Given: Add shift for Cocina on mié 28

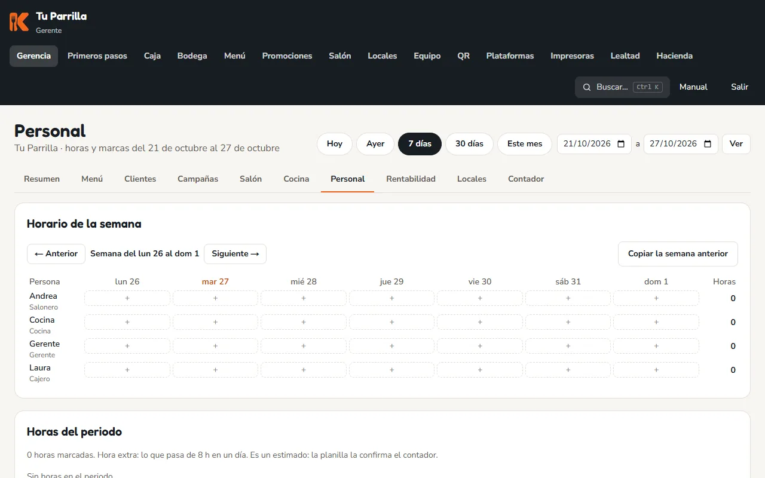Looking at the screenshot, I should click(x=304, y=322).
